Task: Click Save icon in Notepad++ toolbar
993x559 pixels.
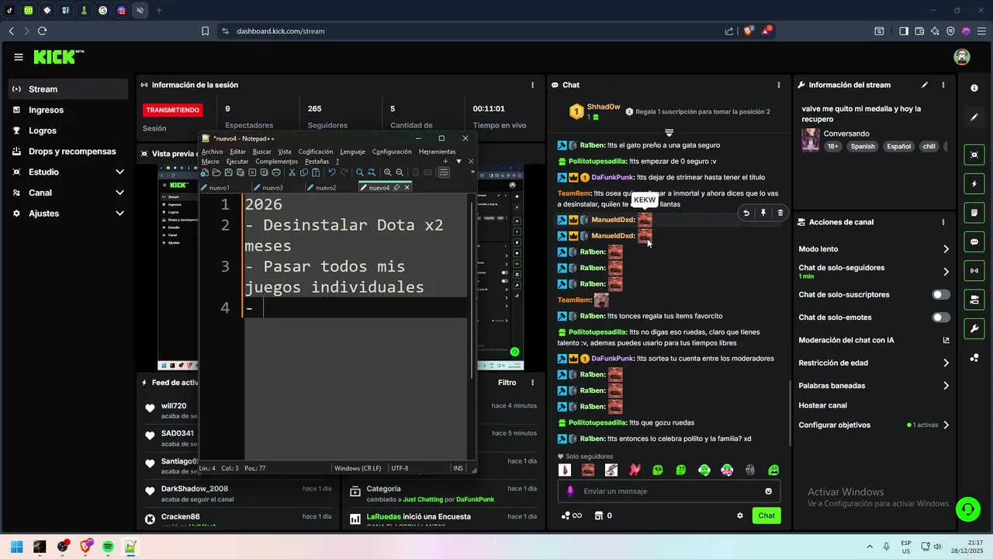Action: tap(228, 172)
